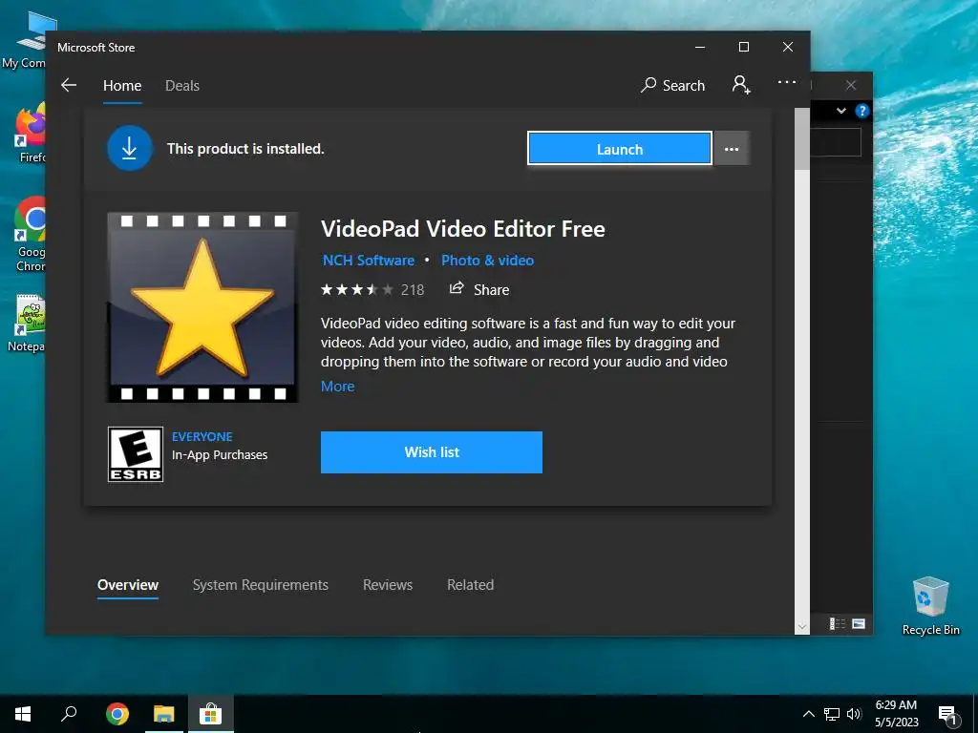
Task: Select the Overview tab
Action: (128, 585)
